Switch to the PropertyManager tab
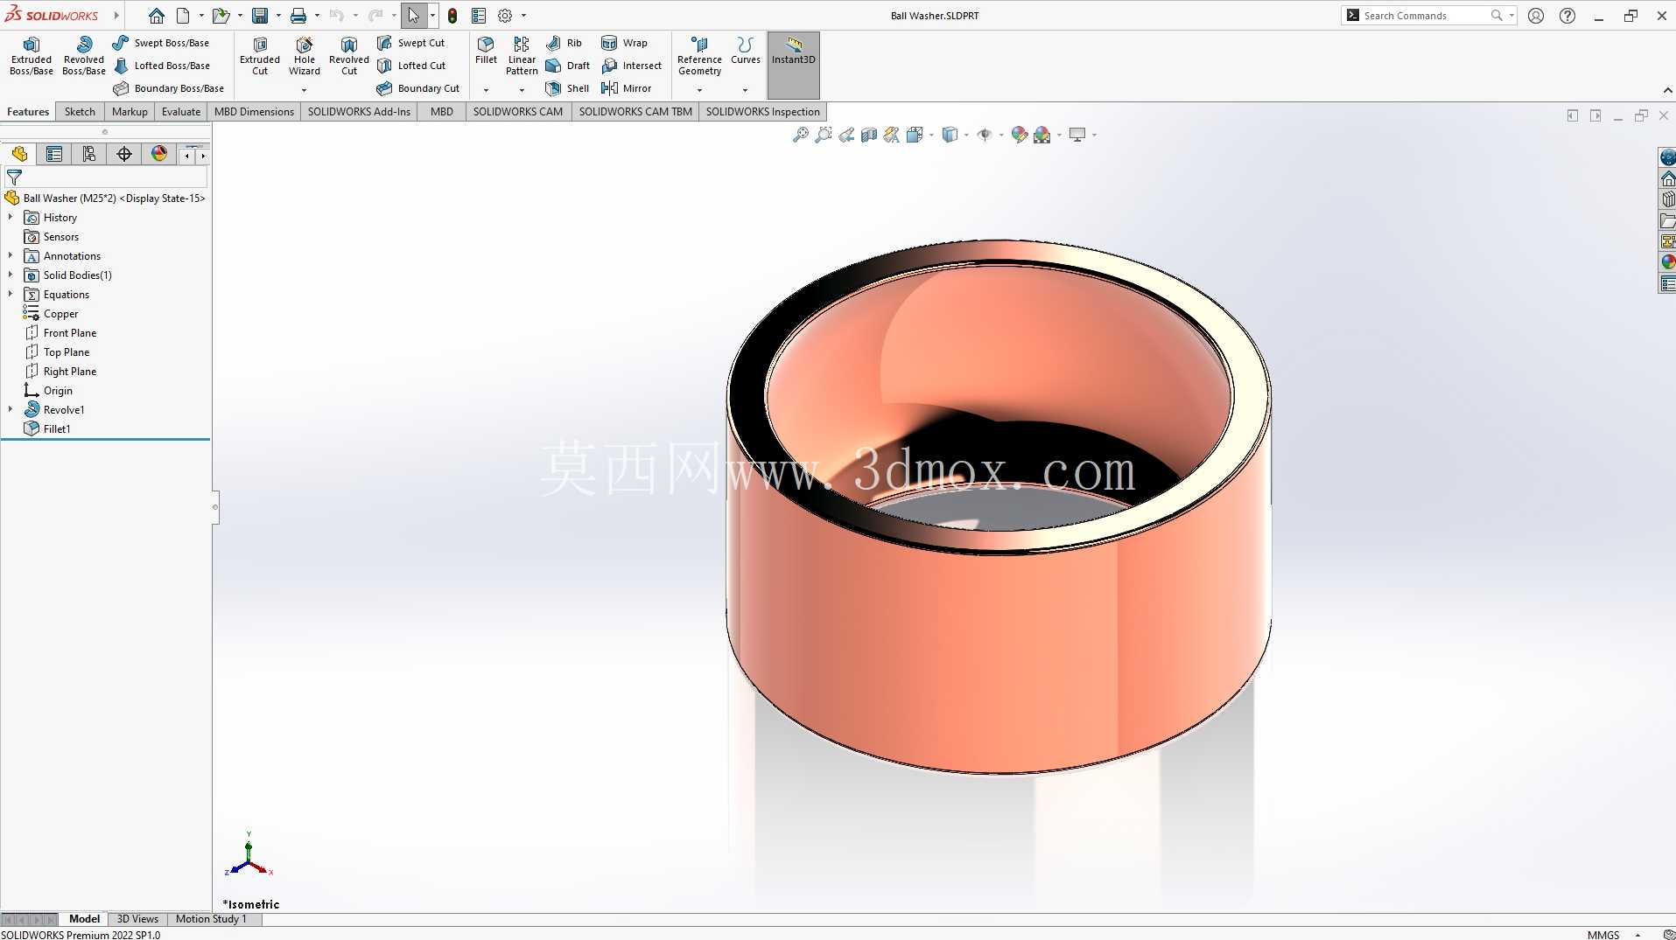Screen dimensions: 1676x940 [54, 155]
